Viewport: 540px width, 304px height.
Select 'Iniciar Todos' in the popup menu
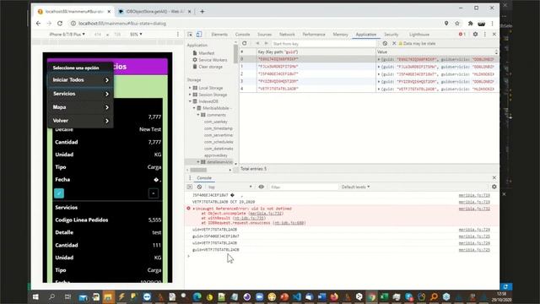81,80
